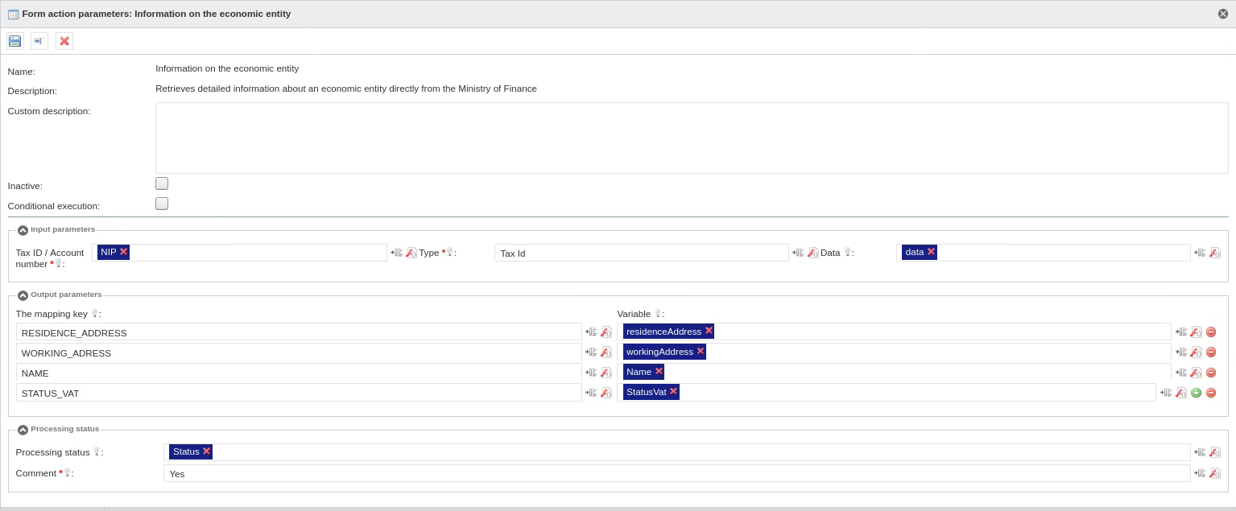This screenshot has width=1236, height=511.
Task: Remove the StatusVat variable tag
Action: click(x=673, y=392)
